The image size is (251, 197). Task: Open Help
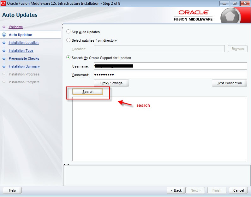(x=12, y=190)
